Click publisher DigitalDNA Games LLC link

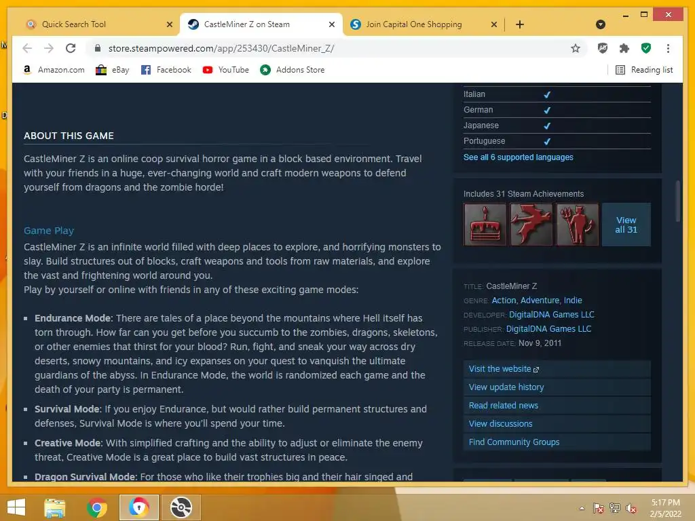pos(548,329)
